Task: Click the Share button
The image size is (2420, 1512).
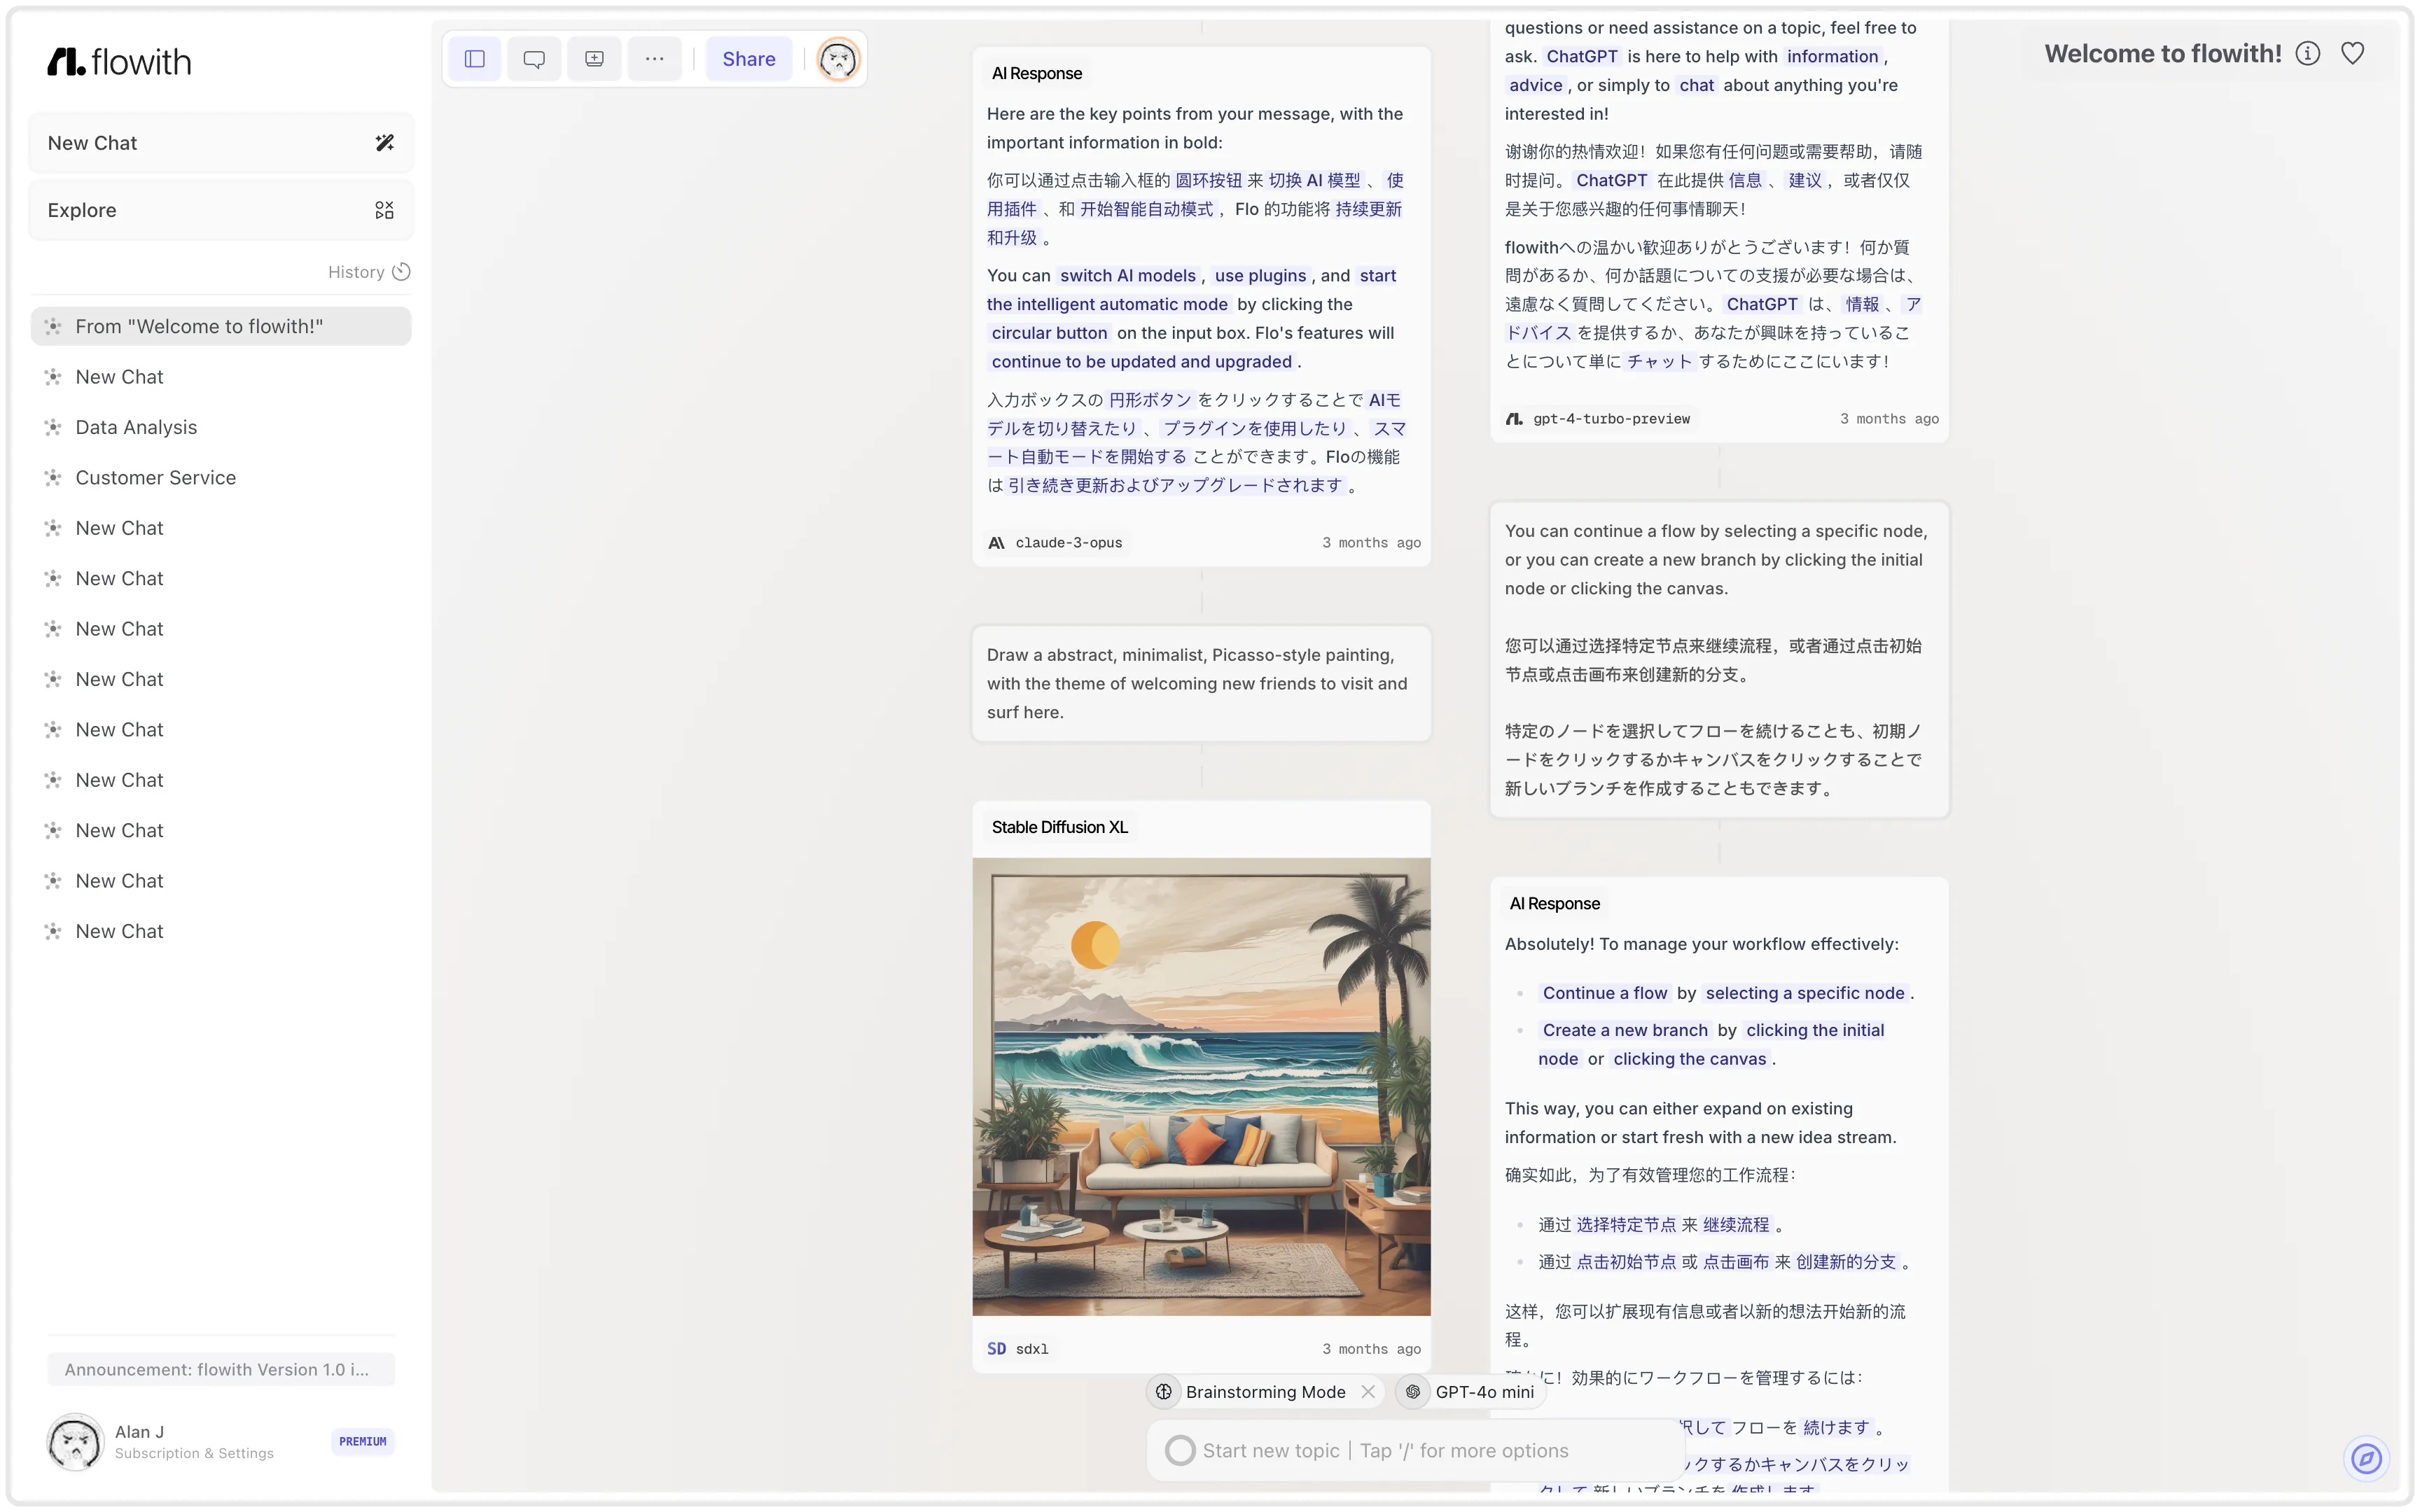Action: click(x=748, y=59)
